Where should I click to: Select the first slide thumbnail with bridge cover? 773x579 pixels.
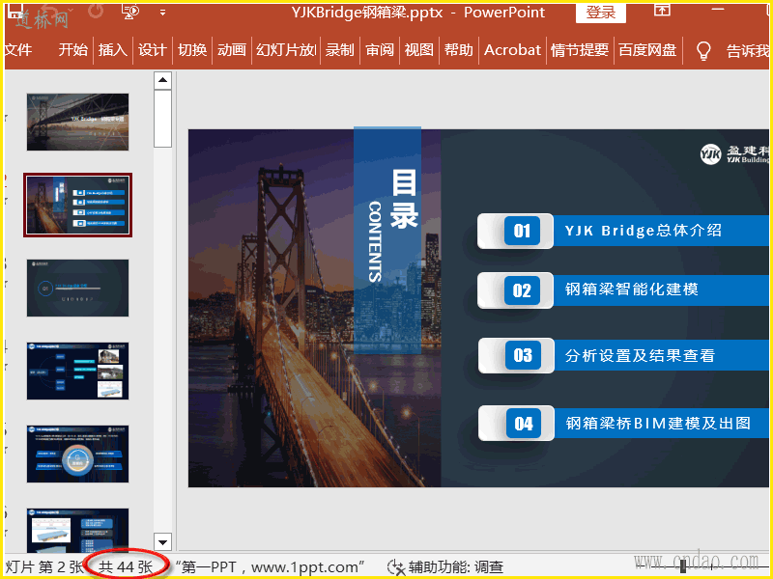(x=78, y=123)
